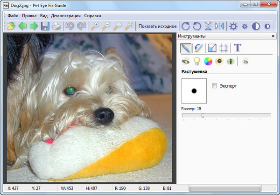Close the Инструменты panel
The image size is (280, 195).
(x=273, y=36)
